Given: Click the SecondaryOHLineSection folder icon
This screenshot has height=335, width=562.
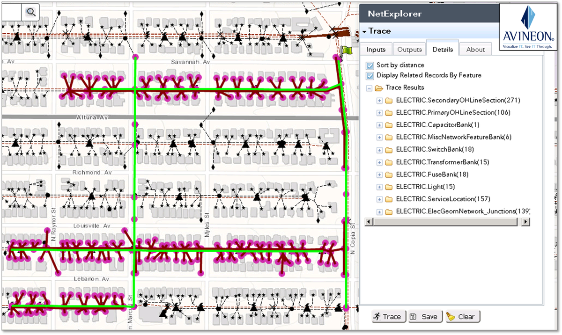Looking at the screenshot, I should click(x=389, y=100).
